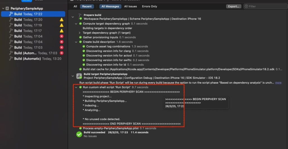Click success icon beside Run custom shell script

pyautogui.click(x=80, y=87)
